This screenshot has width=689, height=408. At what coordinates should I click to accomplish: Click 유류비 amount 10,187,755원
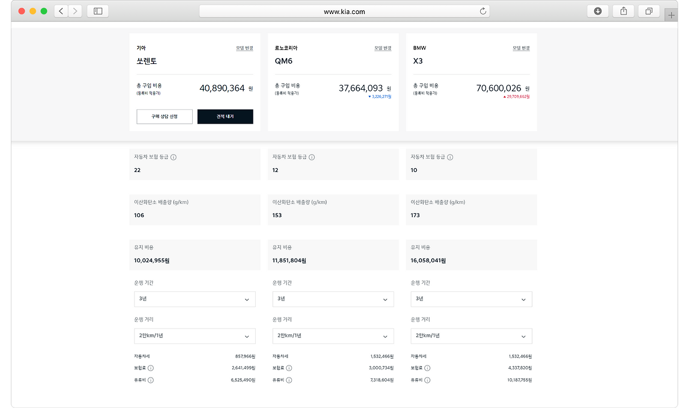point(519,380)
